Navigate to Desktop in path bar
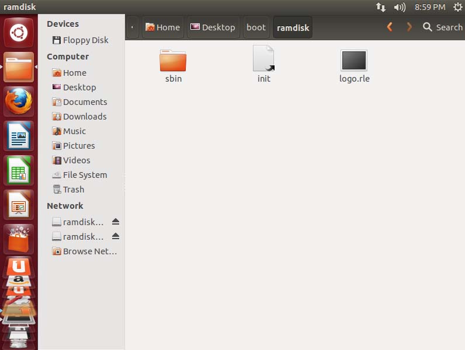This screenshot has width=465, height=350. (213, 27)
